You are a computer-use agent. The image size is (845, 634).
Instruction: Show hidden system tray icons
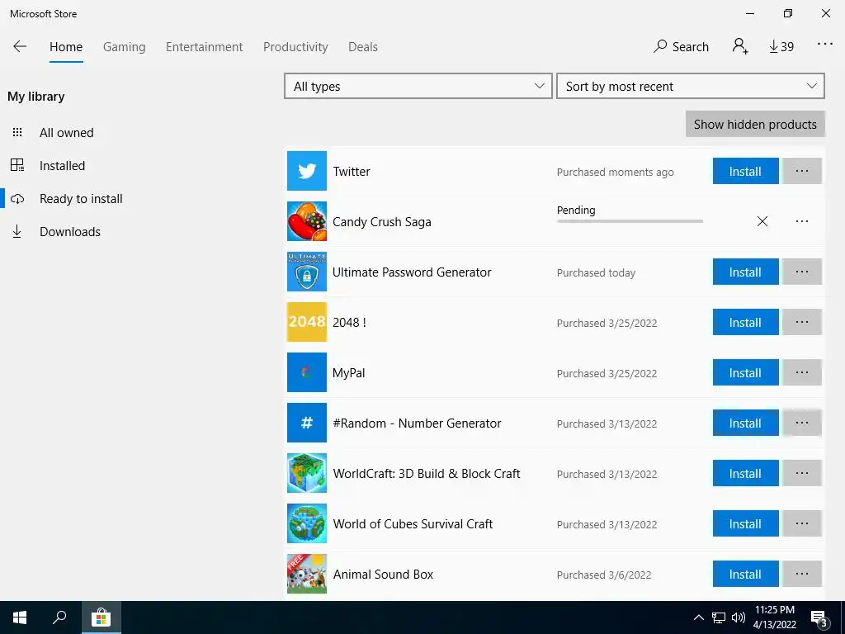click(x=698, y=617)
